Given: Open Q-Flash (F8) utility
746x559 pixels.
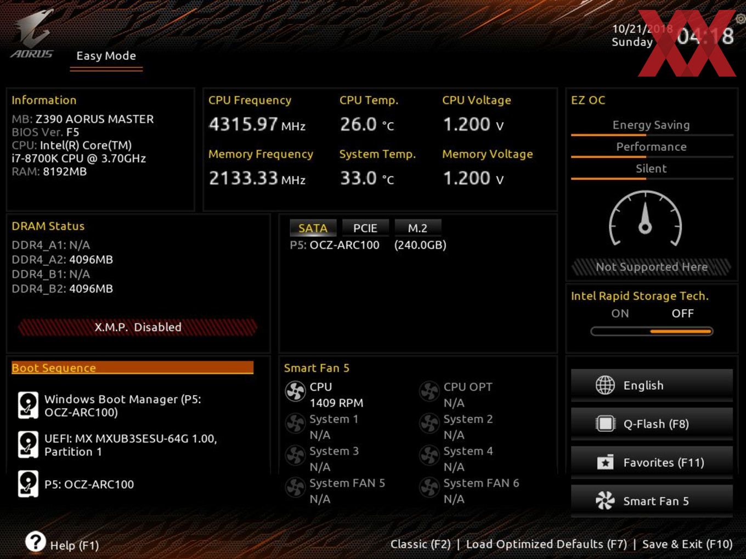Looking at the screenshot, I should (x=652, y=424).
